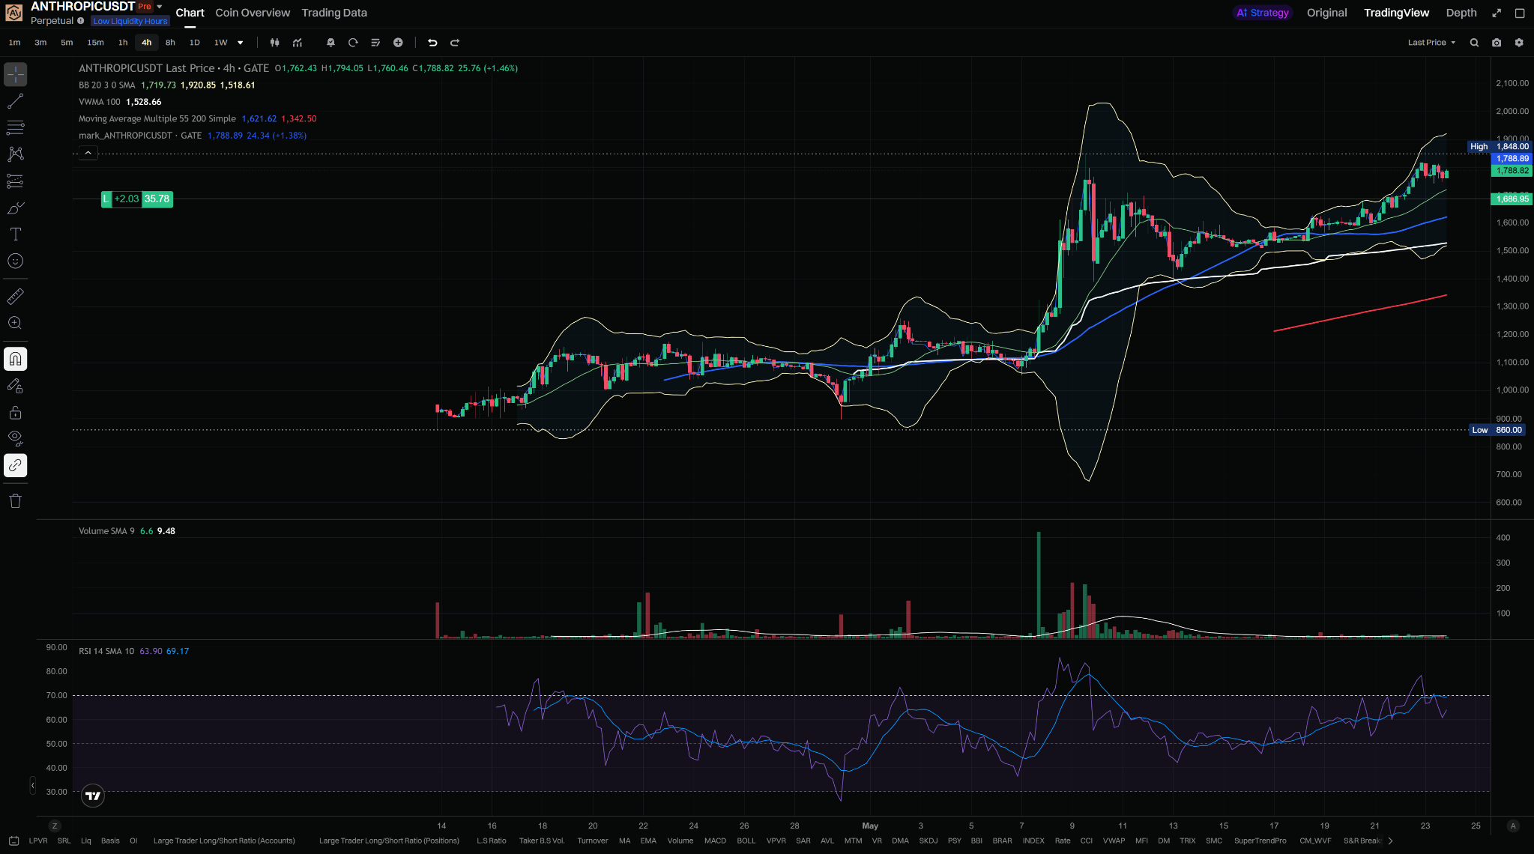Expand more timeframe intervals dropdown
The image size is (1534, 854).
tap(241, 43)
